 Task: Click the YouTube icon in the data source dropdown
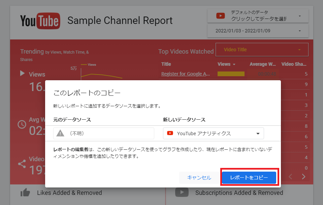pos(170,133)
